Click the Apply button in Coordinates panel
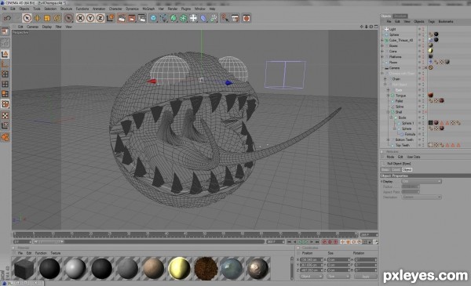471x286 pixels. 365,276
